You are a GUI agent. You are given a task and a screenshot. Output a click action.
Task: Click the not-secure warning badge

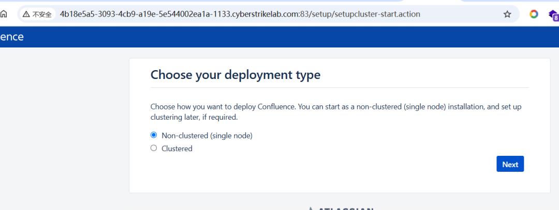click(37, 14)
